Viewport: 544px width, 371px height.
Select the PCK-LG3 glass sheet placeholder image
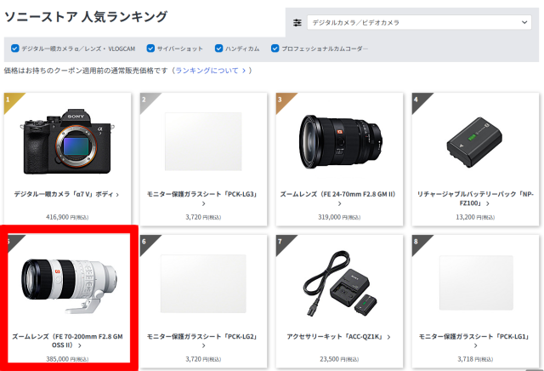(203, 140)
